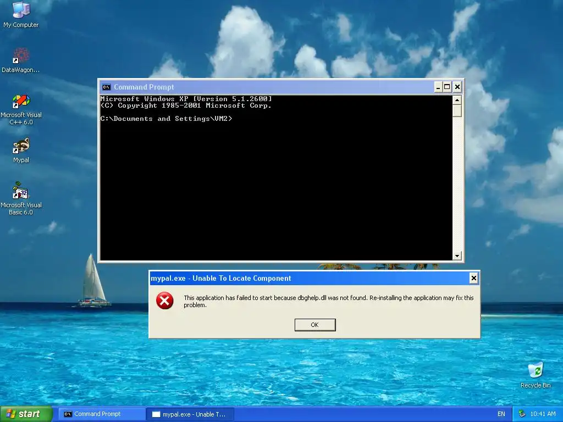The width and height of the screenshot is (563, 422).
Task: Click Command Prompt scrollbar up arrow
Action: (457, 100)
